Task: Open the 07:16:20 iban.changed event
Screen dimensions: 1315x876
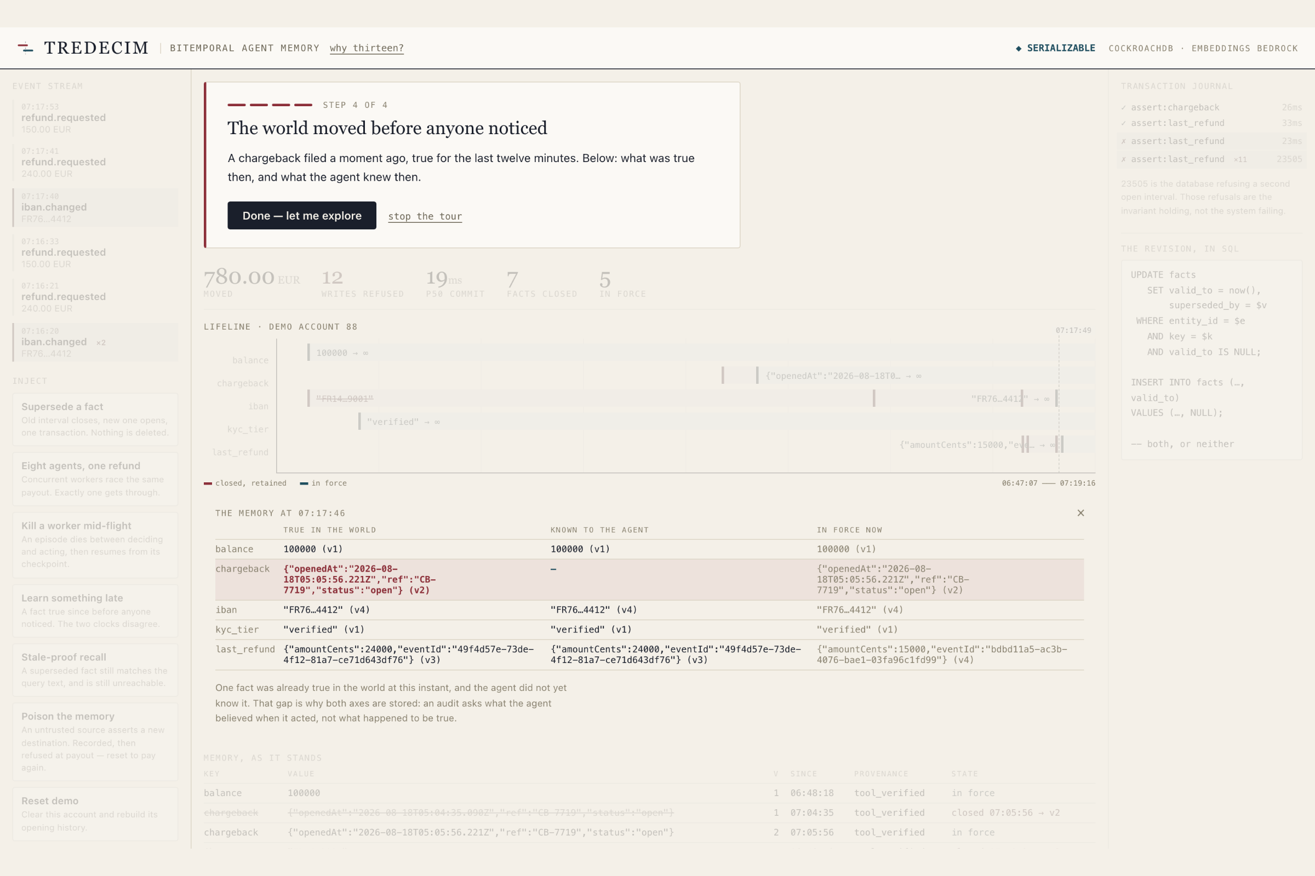Action: point(95,343)
